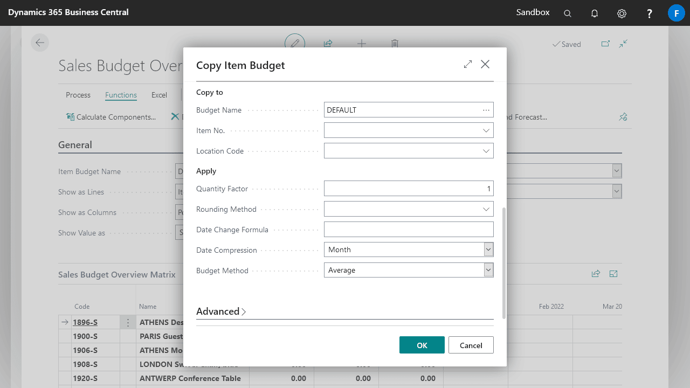Click the search magnifier icon in header
The image size is (690, 388).
click(567, 13)
